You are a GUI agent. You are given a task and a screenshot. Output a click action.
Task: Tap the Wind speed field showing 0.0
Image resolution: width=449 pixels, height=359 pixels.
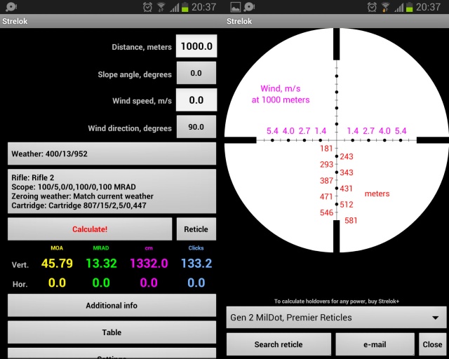coord(196,100)
